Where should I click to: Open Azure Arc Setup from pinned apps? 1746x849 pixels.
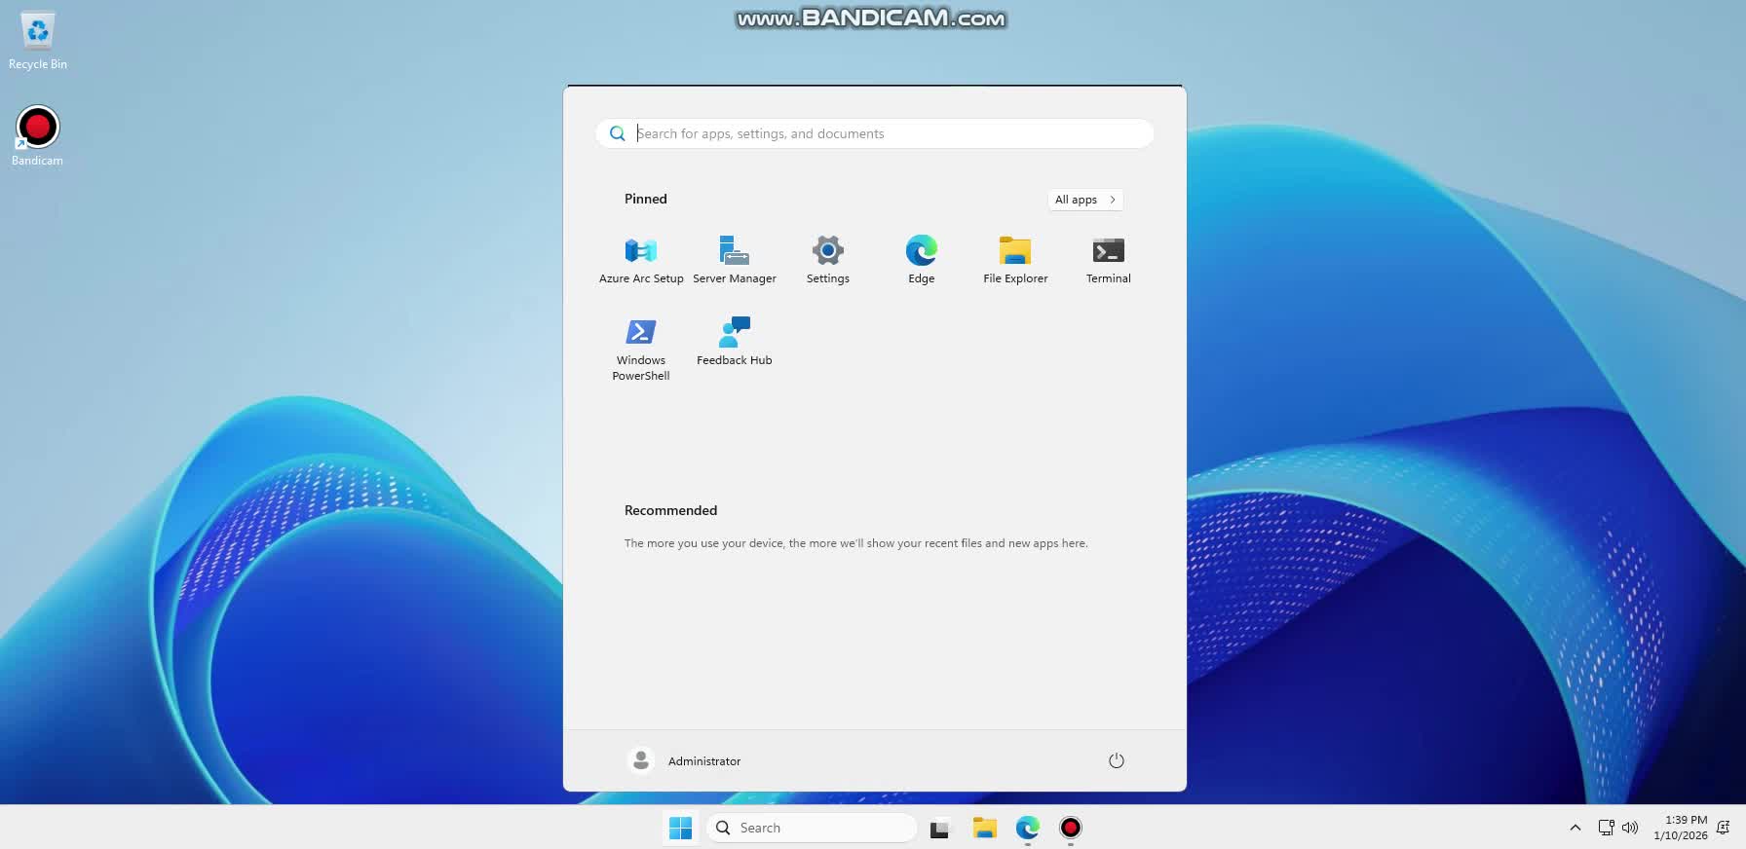click(x=641, y=260)
